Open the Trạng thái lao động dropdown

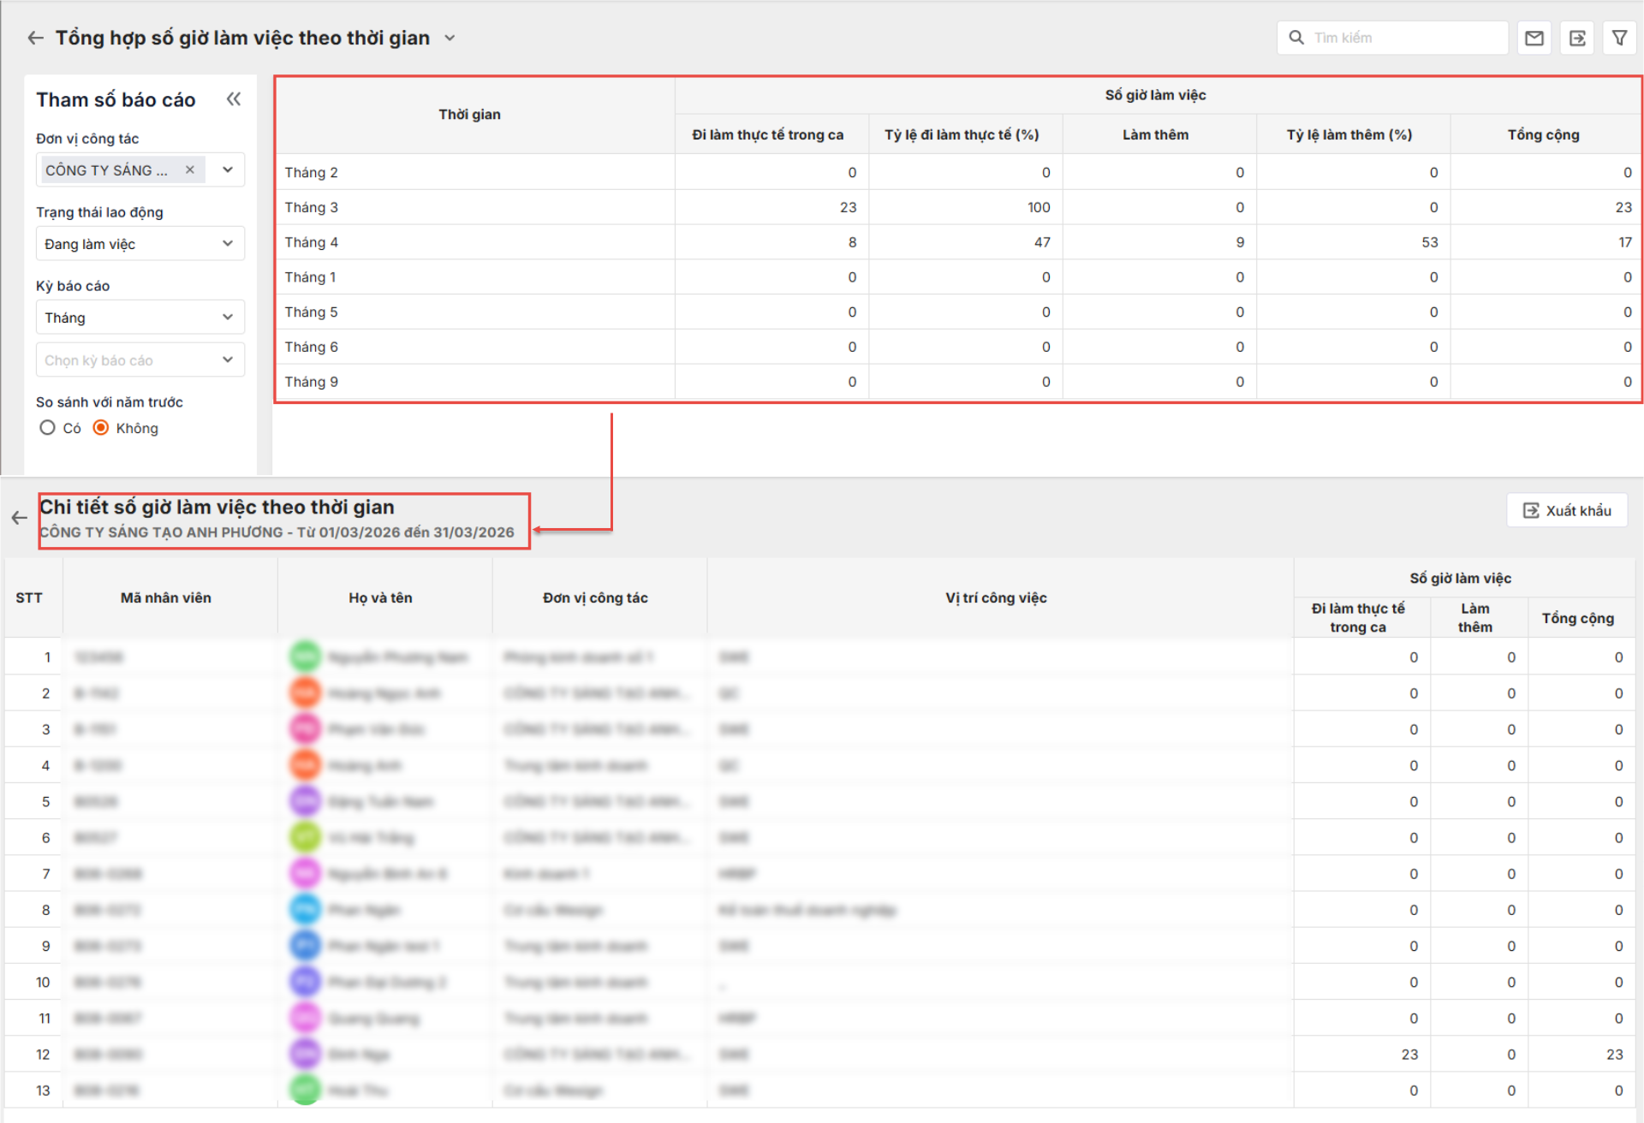(140, 244)
